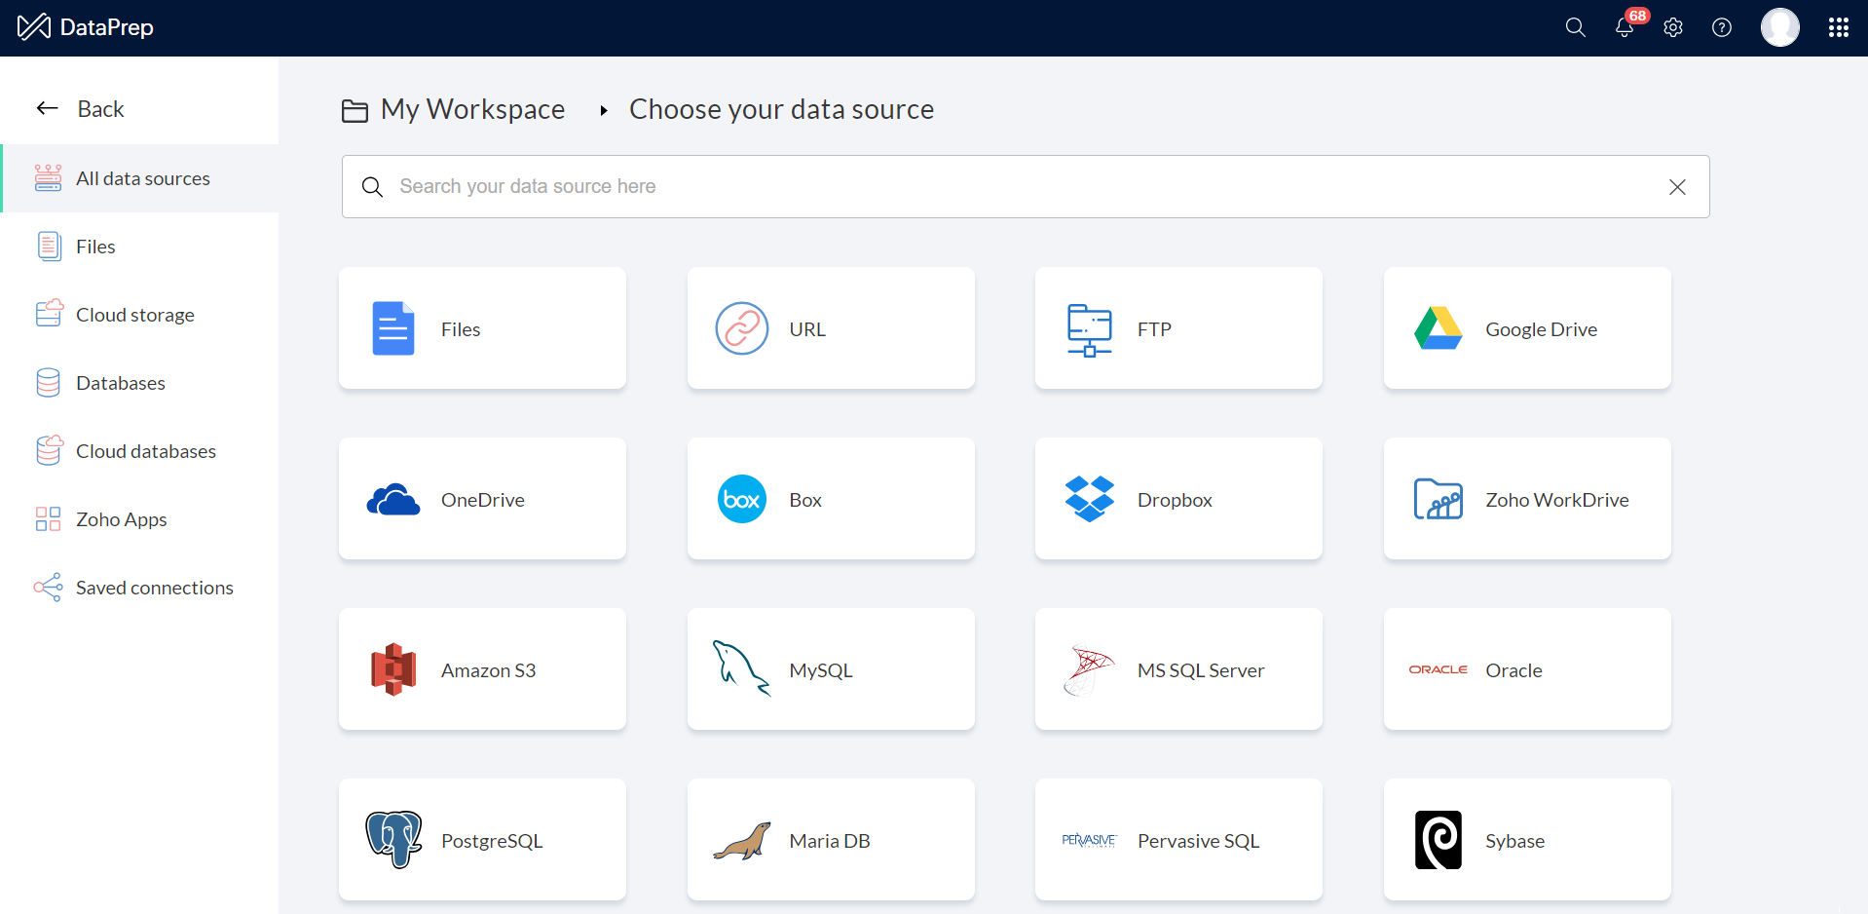The image size is (1868, 914).
Task: Click the MS SQL Server logo icon
Action: tap(1090, 670)
